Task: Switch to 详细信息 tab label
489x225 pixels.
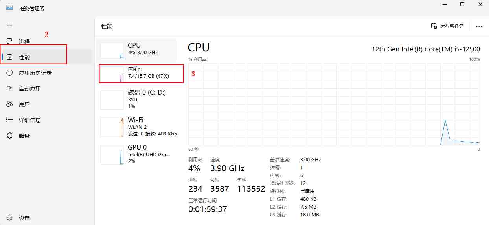Action: pos(30,120)
